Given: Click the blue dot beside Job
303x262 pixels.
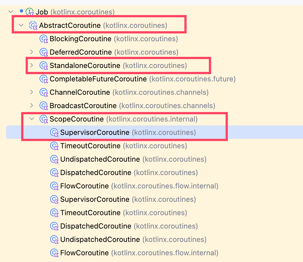Looking at the screenshot, I should (21, 11).
